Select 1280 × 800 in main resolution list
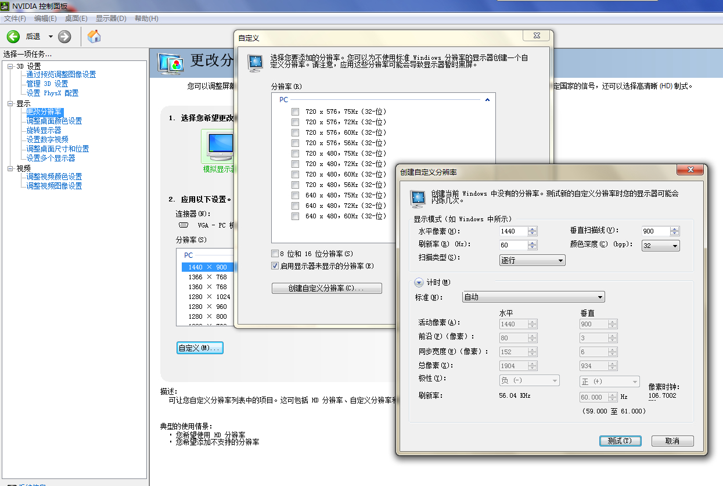Screen dimensions: 723x486 click(x=207, y=316)
